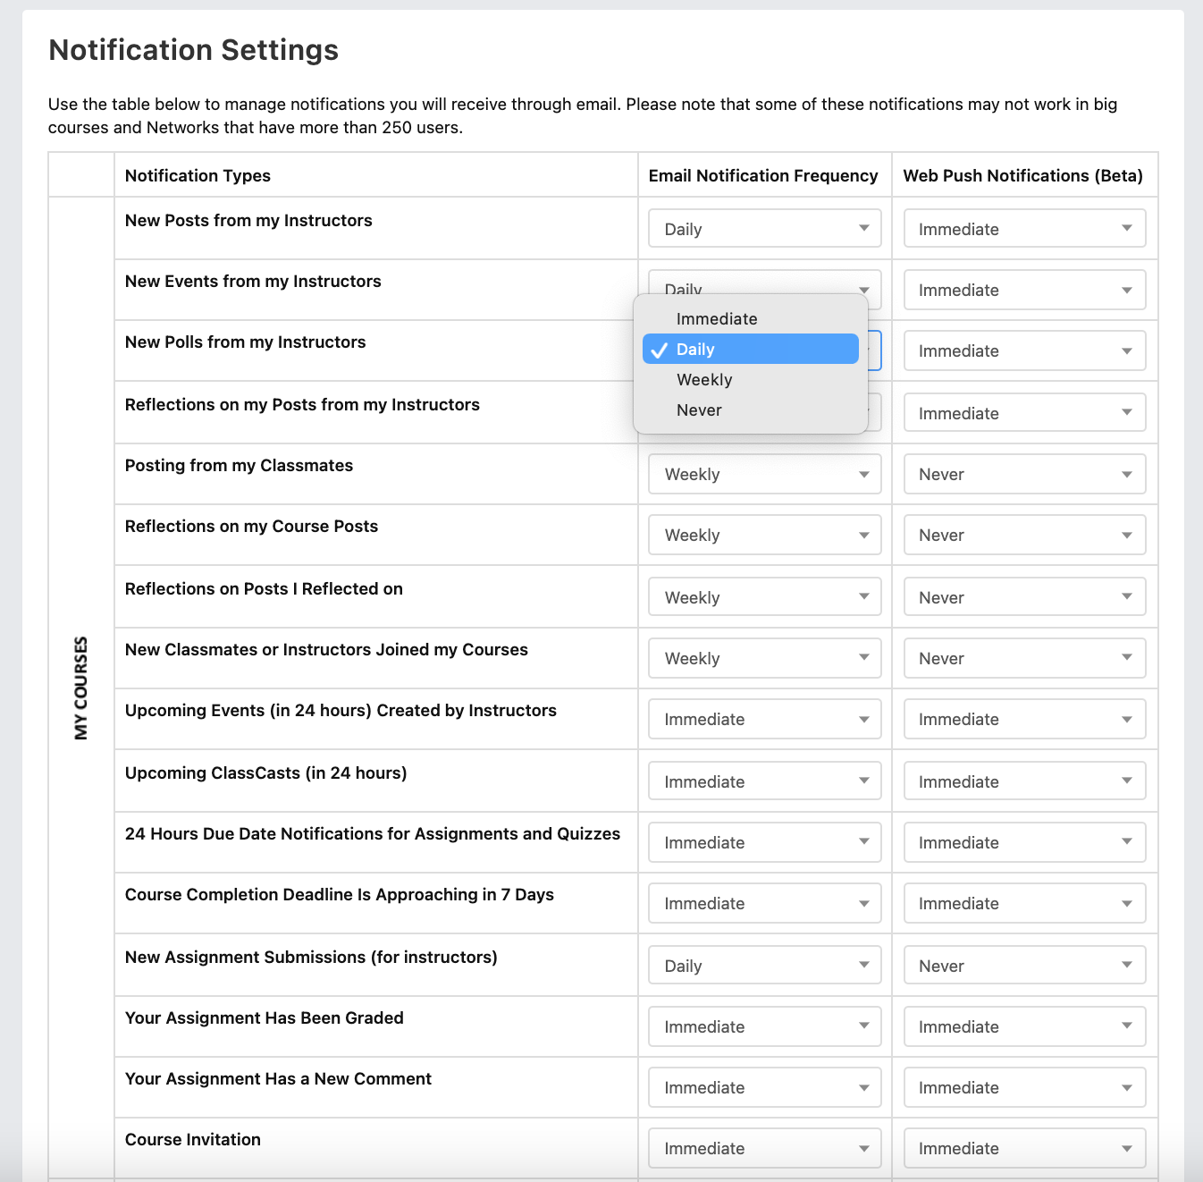Click the Reflections on my Course Posts label
The image size is (1203, 1182).
251,527
